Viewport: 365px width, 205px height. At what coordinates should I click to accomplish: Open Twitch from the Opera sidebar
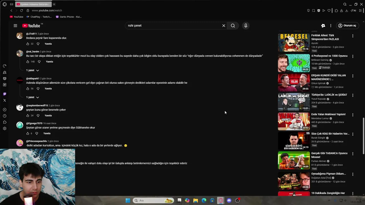pos(5,94)
